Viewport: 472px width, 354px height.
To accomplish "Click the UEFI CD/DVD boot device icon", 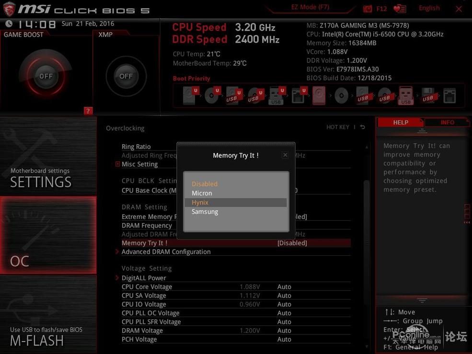I will pos(213,95).
